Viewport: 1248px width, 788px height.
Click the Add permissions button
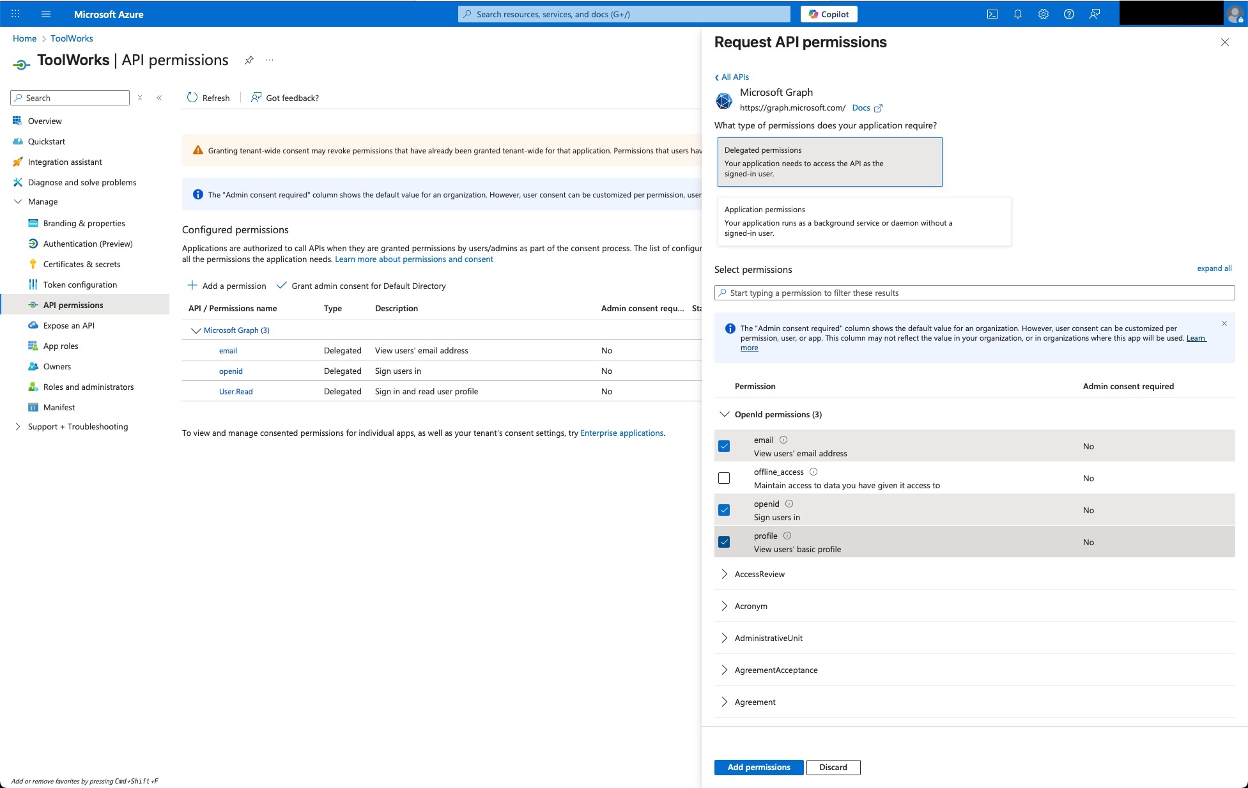[x=759, y=767]
